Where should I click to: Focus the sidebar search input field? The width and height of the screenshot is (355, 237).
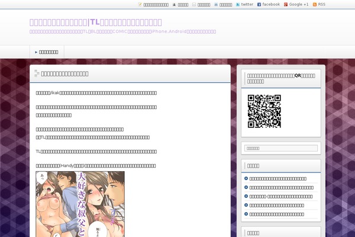[x=281, y=148]
